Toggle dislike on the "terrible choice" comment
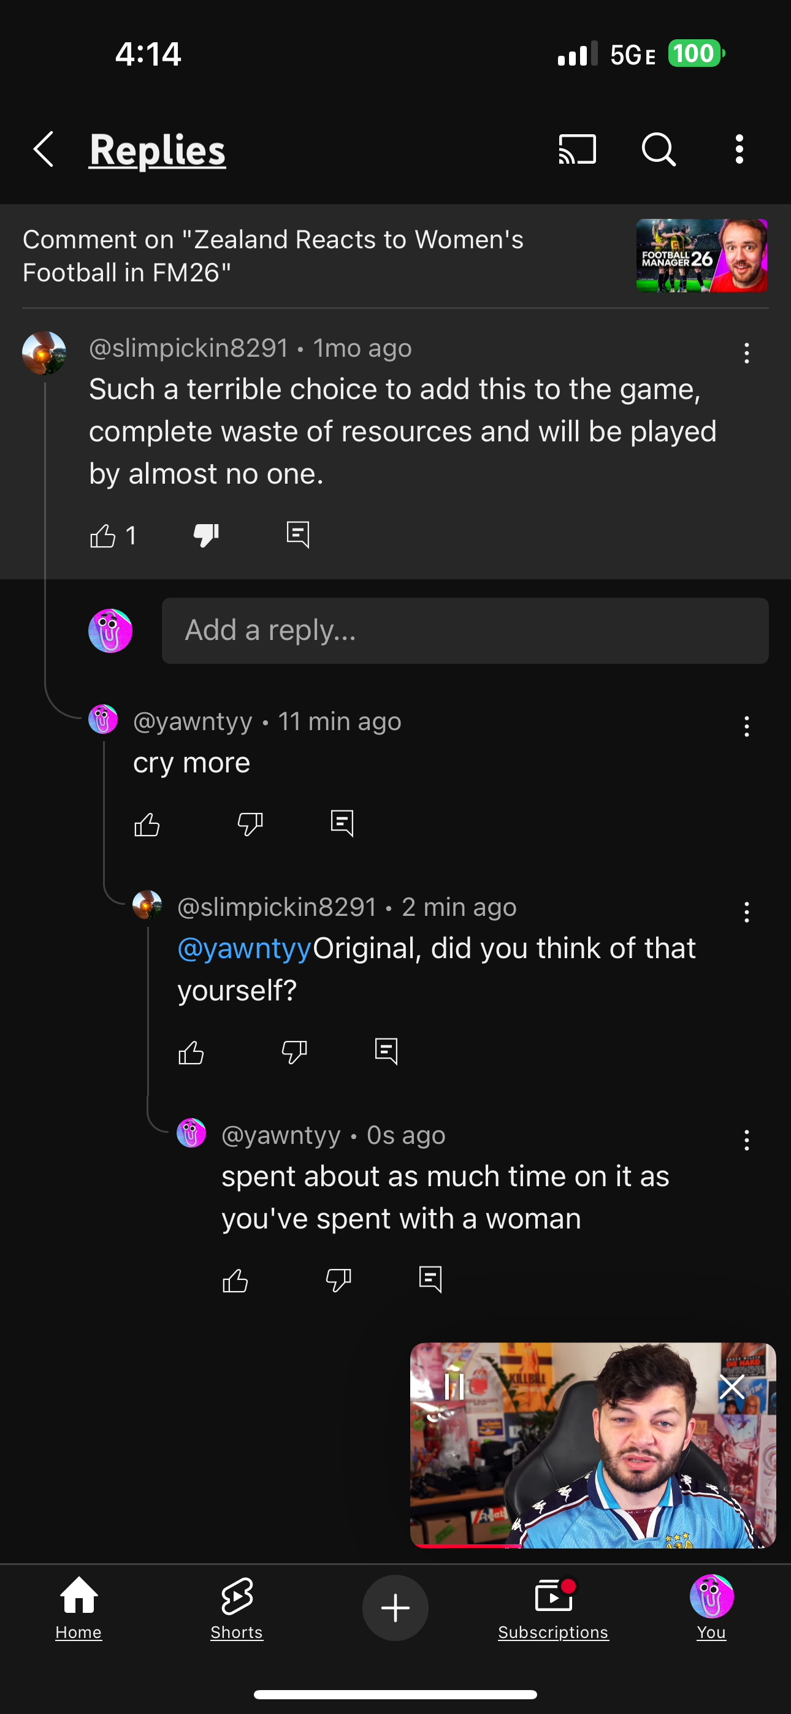Screen dimensions: 791x1714 pos(207,535)
